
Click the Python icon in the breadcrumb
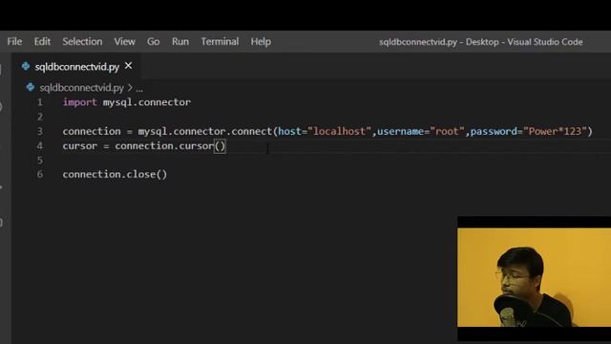tap(30, 87)
